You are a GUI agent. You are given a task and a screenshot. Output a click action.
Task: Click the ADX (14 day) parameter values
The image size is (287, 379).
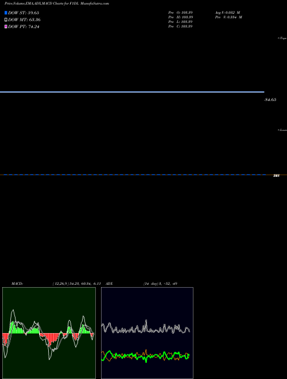160,284
